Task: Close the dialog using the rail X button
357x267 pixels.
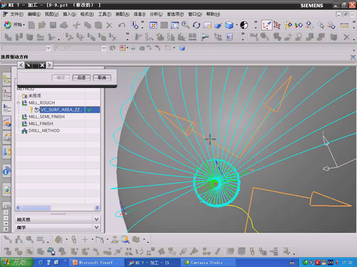Action: pyautogui.click(x=42, y=65)
